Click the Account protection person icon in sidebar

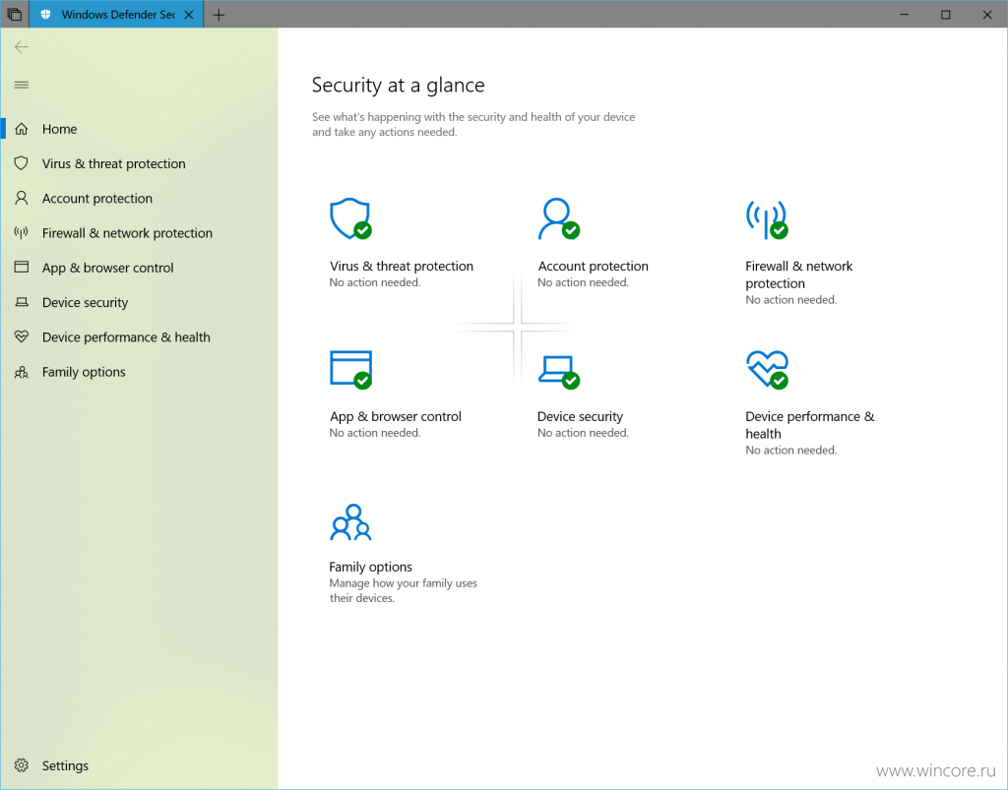pos(22,198)
